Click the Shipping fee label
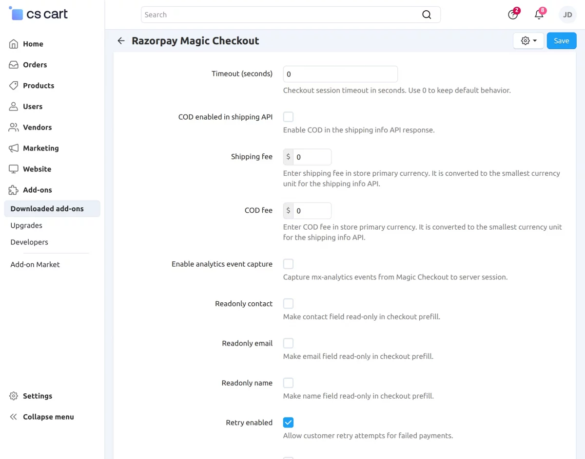Screen dimensions: 585x459 [252, 157]
